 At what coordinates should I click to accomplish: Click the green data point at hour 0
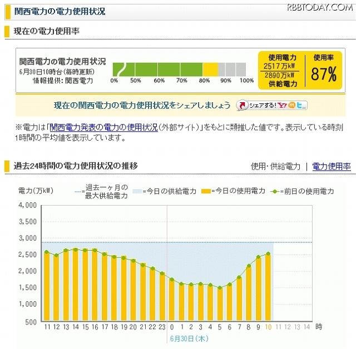[172, 280]
